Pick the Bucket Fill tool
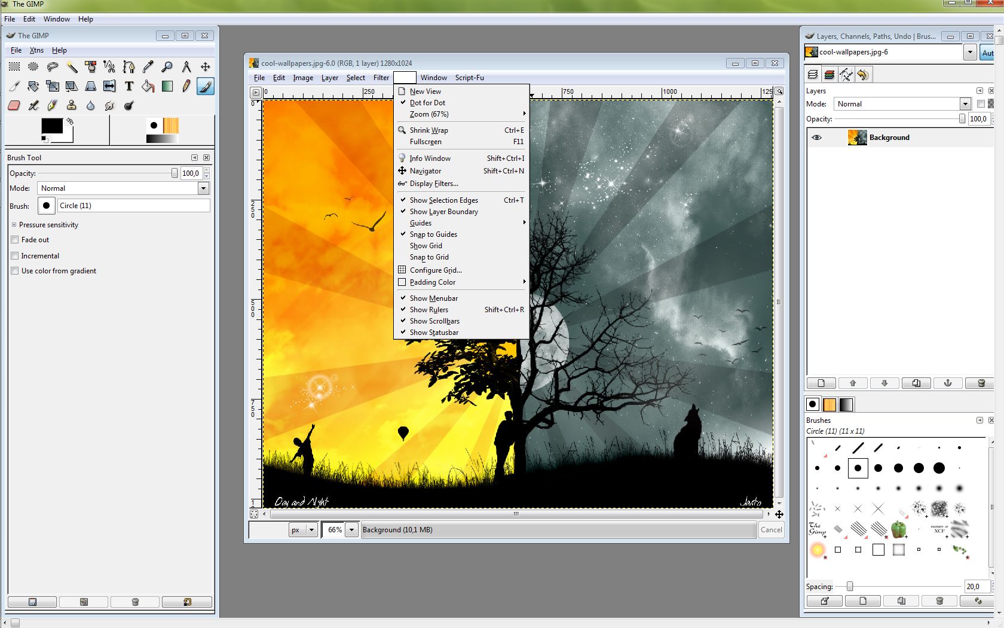This screenshot has width=1004, height=628. click(x=148, y=86)
